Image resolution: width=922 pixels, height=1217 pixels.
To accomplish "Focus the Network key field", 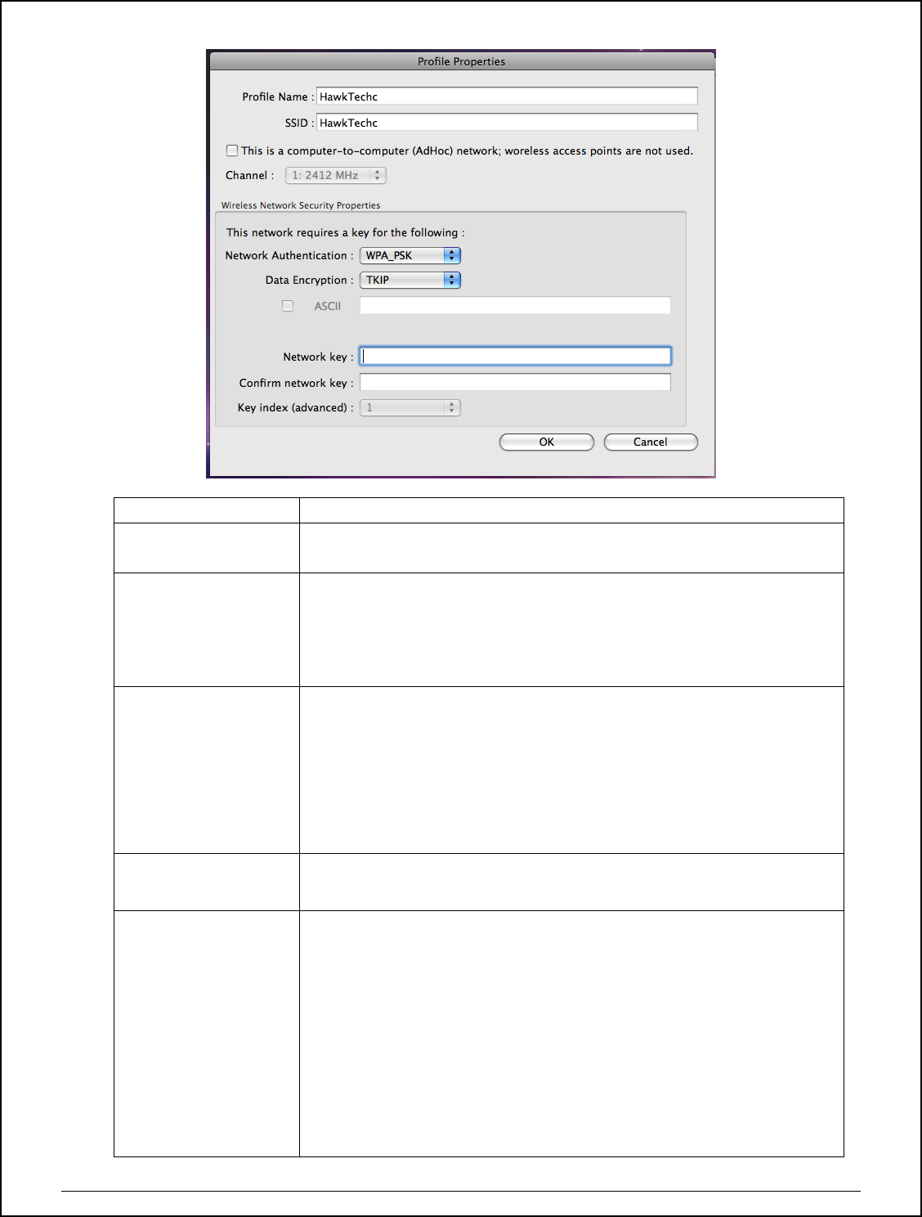I will click(x=515, y=356).
